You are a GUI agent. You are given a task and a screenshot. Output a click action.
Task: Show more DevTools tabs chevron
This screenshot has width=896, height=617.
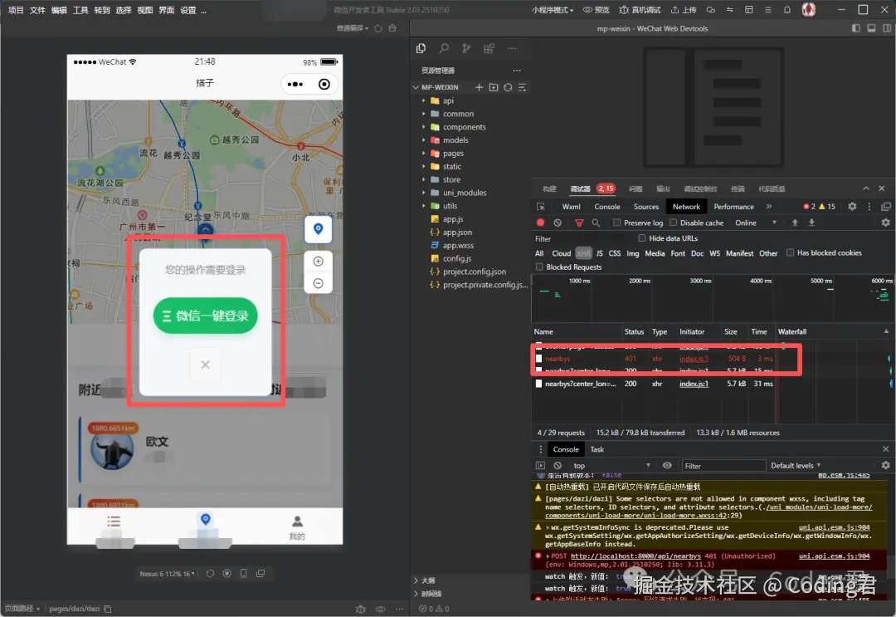[769, 207]
